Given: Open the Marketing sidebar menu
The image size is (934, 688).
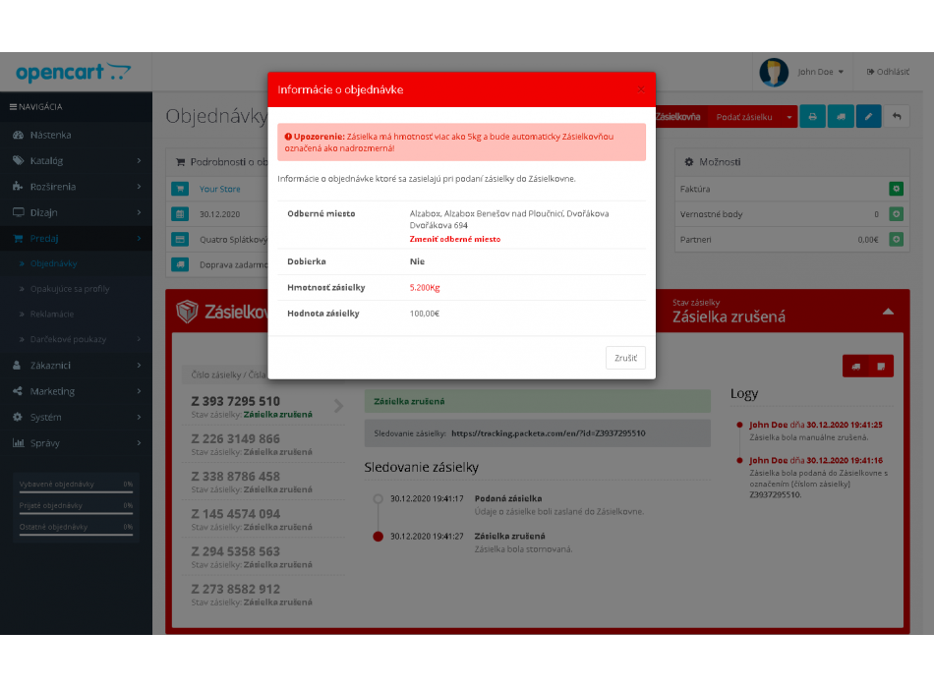Looking at the screenshot, I should (77, 391).
